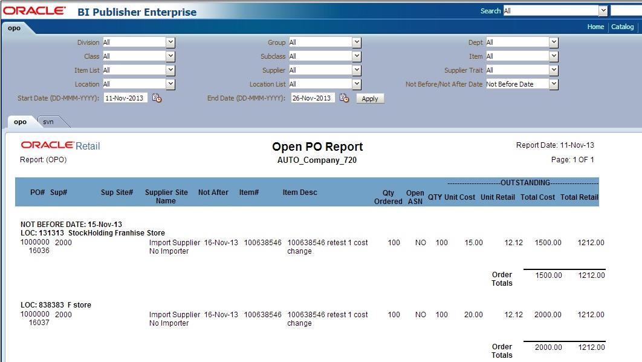642x362 pixels.
Task: Click 'Page: 1 OF 1' text
Action: (572, 159)
